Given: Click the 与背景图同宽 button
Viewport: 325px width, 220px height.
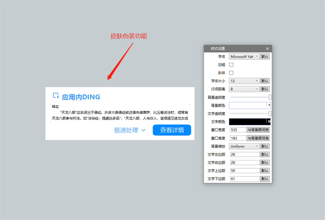Looking at the screenshot, I should point(258,130).
